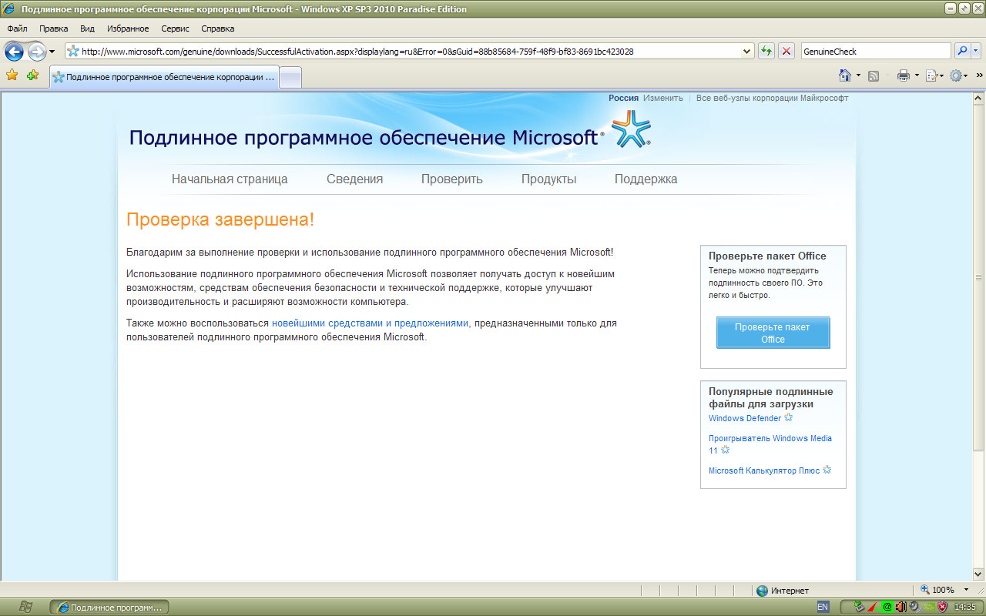Image resolution: width=986 pixels, height=616 pixels.
Task: Click the red security shield tray icon
Action: (942, 607)
